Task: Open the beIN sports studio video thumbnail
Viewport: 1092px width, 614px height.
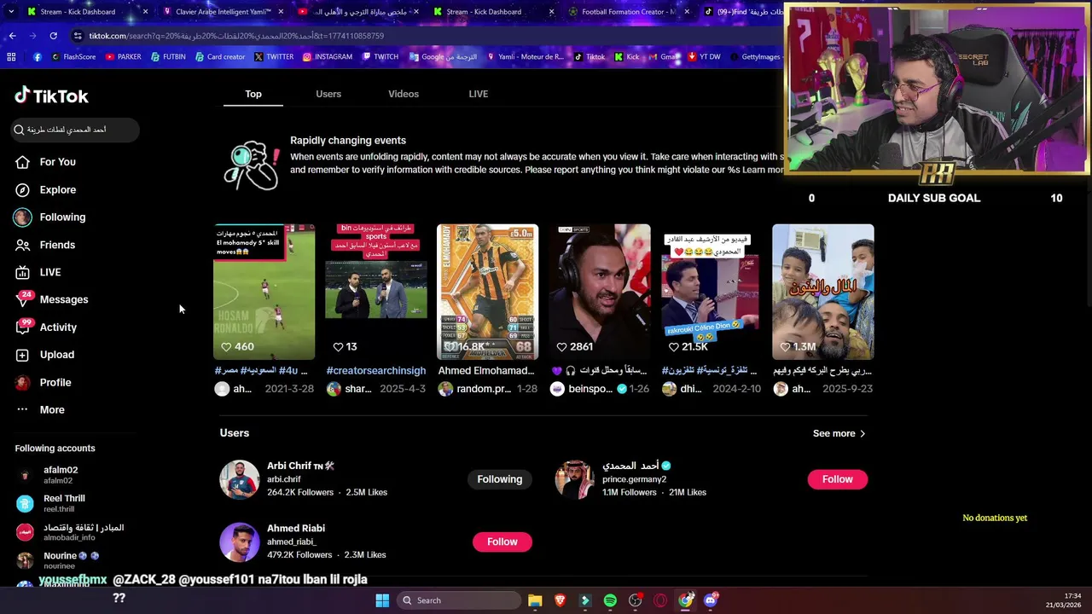Action: [376, 292]
